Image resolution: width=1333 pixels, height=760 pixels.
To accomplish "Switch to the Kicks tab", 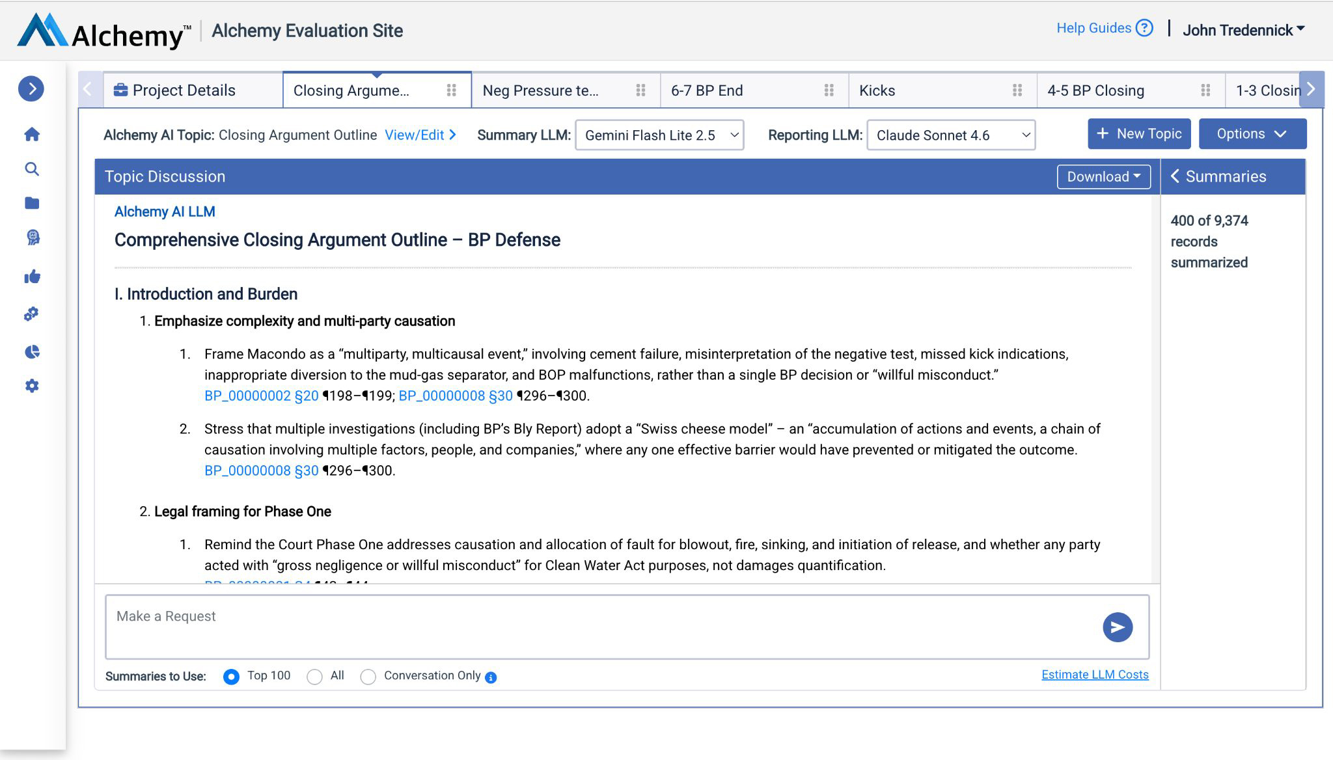I will (877, 90).
